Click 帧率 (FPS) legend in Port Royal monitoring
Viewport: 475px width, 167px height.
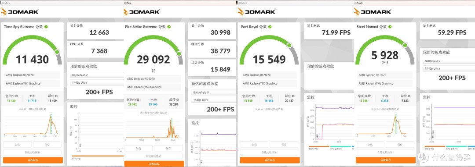[x=318, y=148]
